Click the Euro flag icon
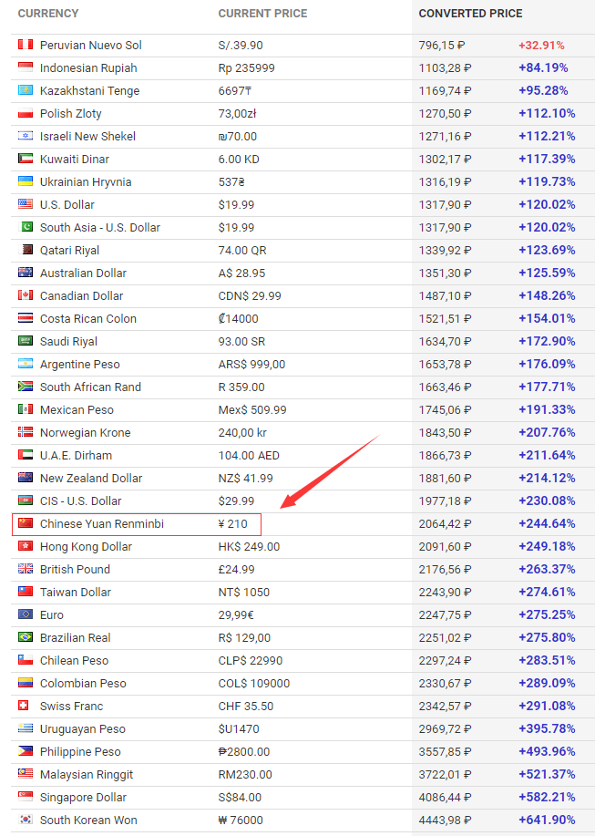The image size is (595, 836). click(x=26, y=614)
